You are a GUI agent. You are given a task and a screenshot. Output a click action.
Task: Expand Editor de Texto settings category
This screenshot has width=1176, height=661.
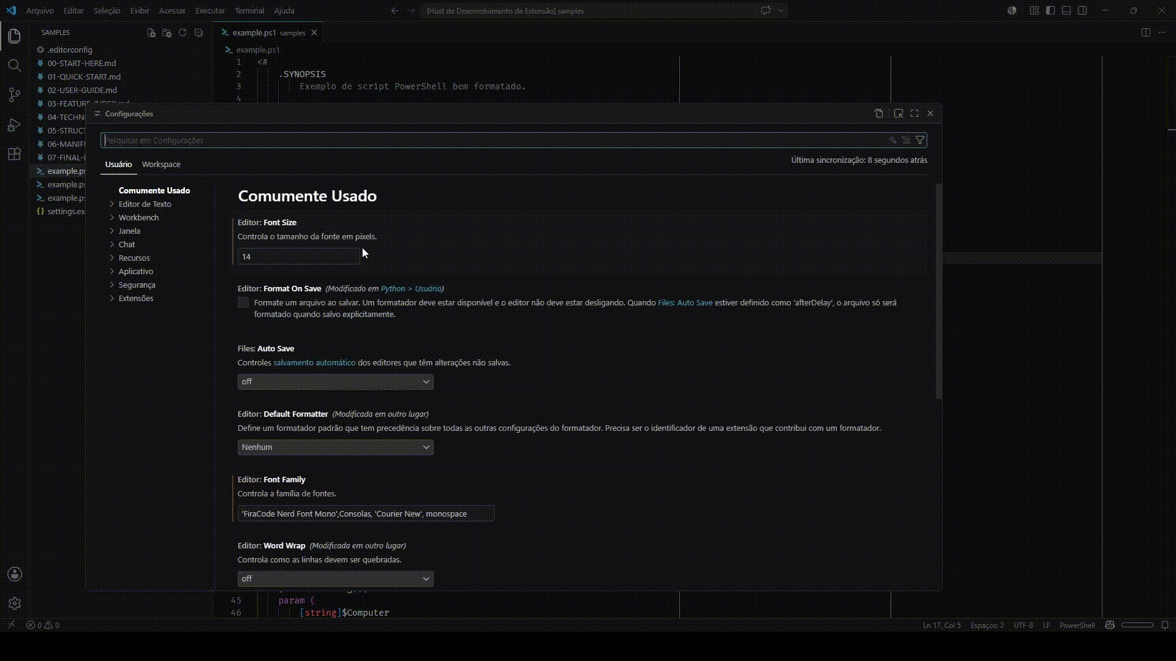click(145, 204)
